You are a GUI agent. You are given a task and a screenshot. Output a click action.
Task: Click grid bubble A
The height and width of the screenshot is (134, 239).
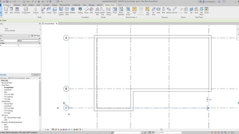click(x=66, y=38)
